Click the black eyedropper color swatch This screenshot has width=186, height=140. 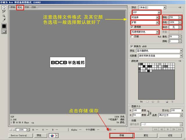point(4,26)
